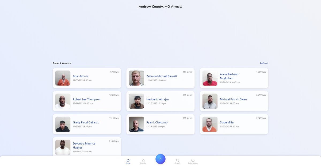Click the photo thumbnail in the Ryan L Claycomb card
Screen dimensions: 321x166
click(136, 124)
